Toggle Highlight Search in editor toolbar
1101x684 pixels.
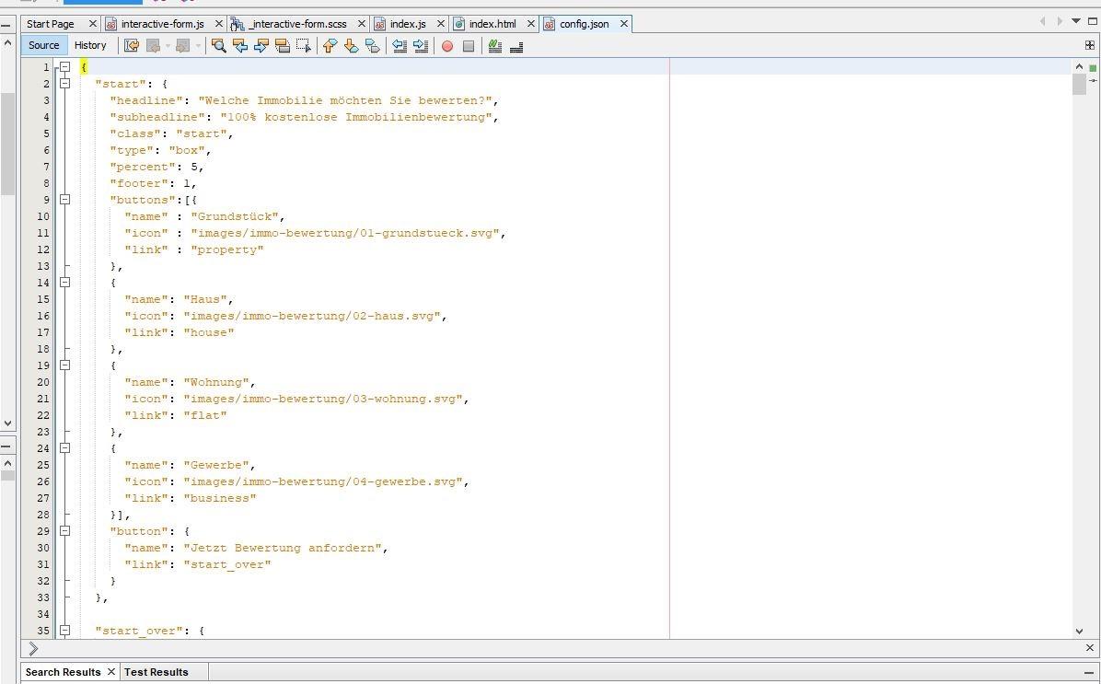283,45
